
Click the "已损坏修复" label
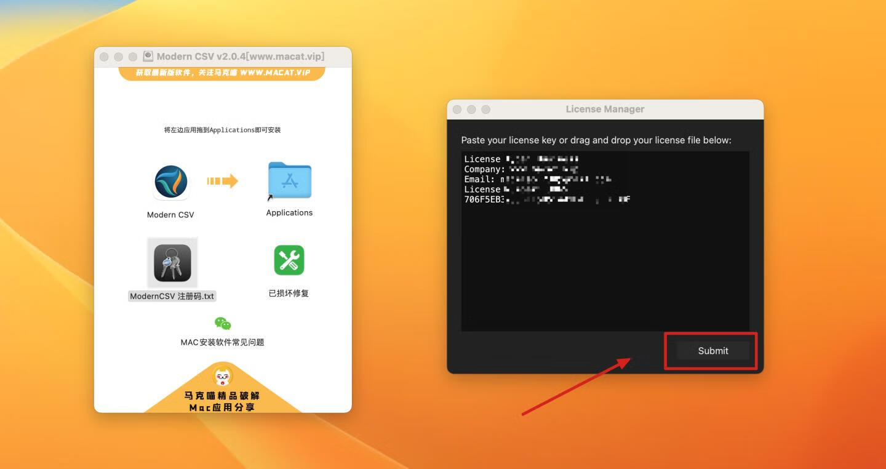289,294
